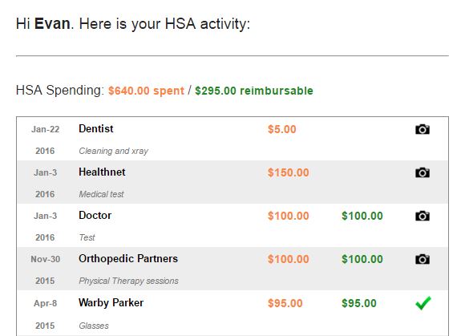Click the green $95.00 reimbursable amount
The image size is (461, 336).
coord(358,303)
